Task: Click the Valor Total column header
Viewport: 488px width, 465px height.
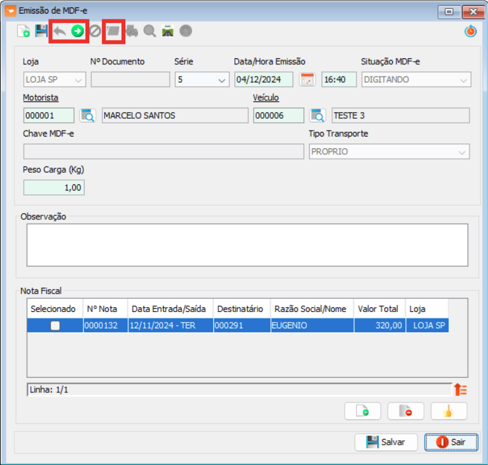Action: [x=378, y=309]
